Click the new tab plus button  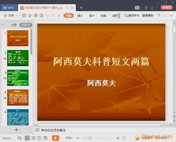pyautogui.click(x=81, y=8)
